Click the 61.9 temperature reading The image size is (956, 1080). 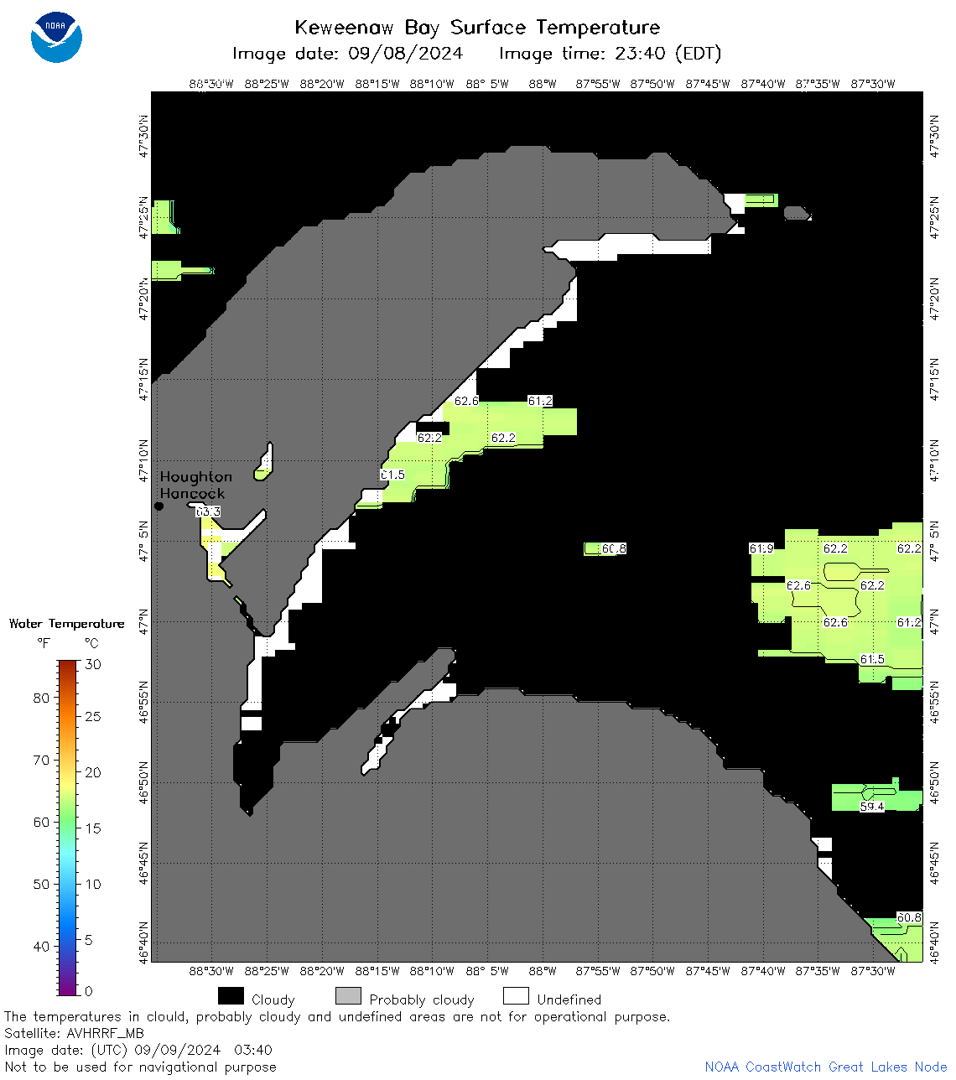(x=761, y=548)
